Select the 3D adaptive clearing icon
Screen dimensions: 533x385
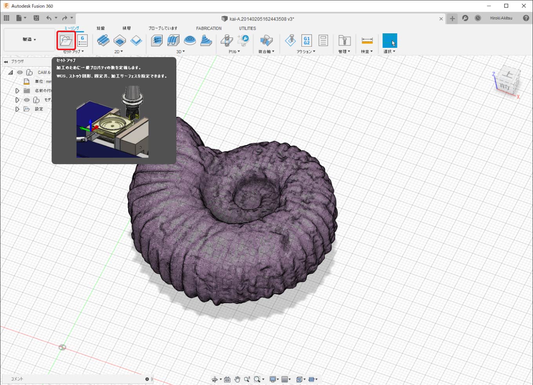pos(157,40)
